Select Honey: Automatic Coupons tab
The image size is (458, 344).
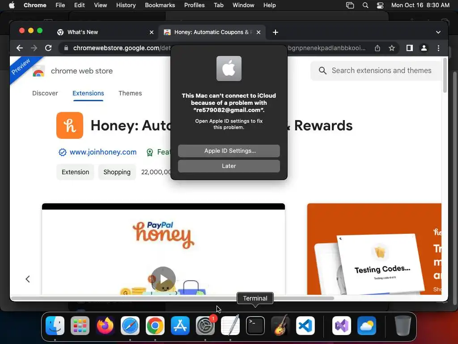212,32
